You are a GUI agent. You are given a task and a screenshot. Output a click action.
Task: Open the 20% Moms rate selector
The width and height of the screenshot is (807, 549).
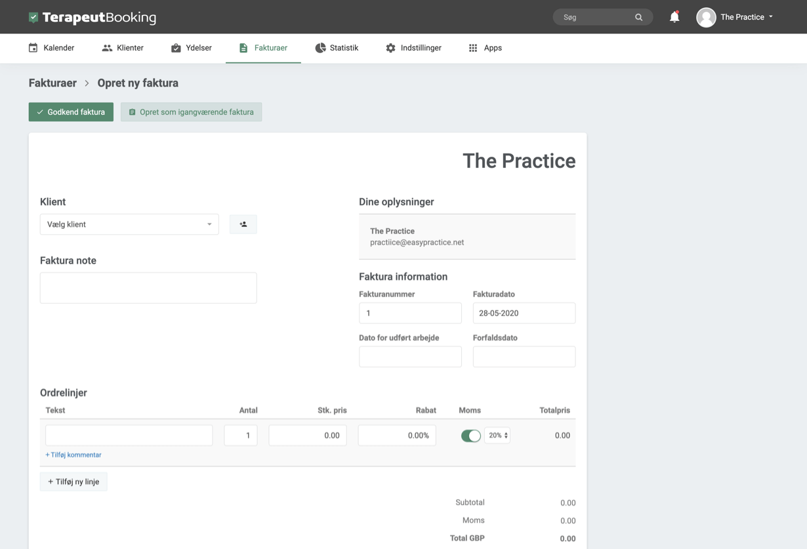point(497,436)
